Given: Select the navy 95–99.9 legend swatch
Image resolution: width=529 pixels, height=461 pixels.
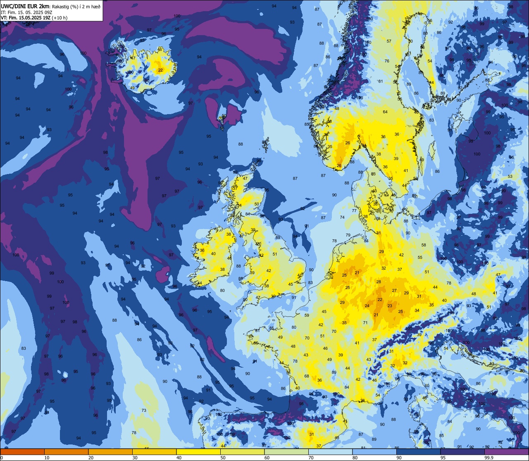Looking at the screenshot, I should pyautogui.click(x=462, y=451).
